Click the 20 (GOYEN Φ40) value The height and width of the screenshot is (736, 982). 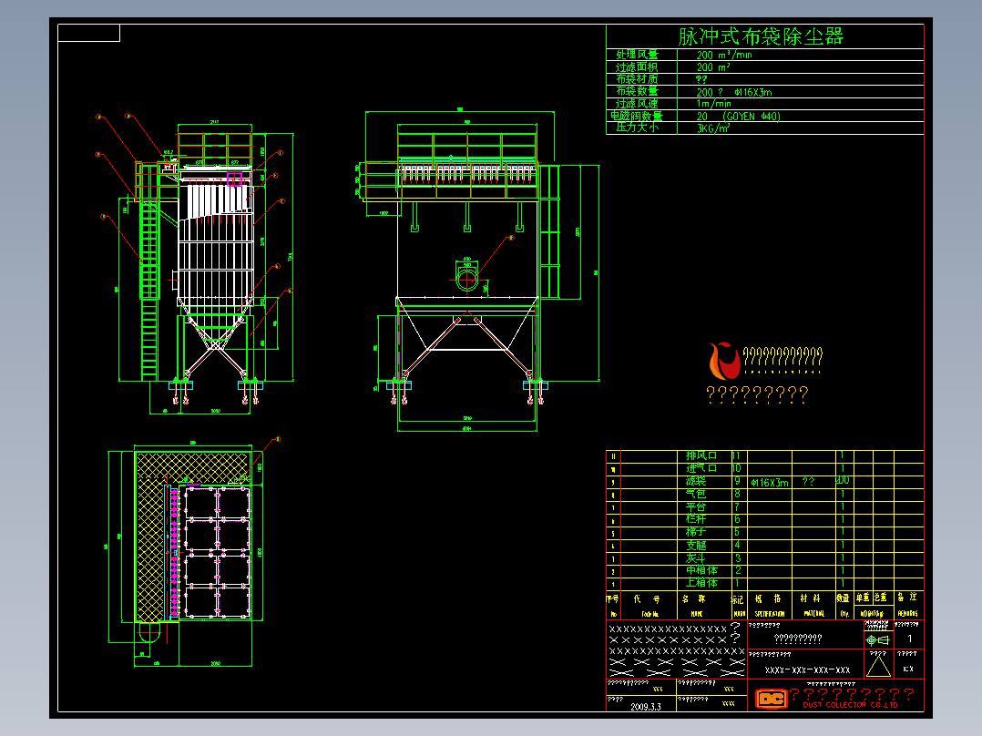pyautogui.click(x=739, y=117)
